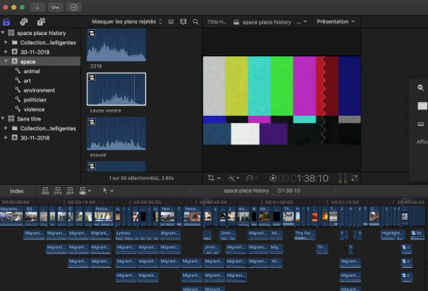
Task: Click the import media arrow button
Action: pyautogui.click(x=37, y=7)
